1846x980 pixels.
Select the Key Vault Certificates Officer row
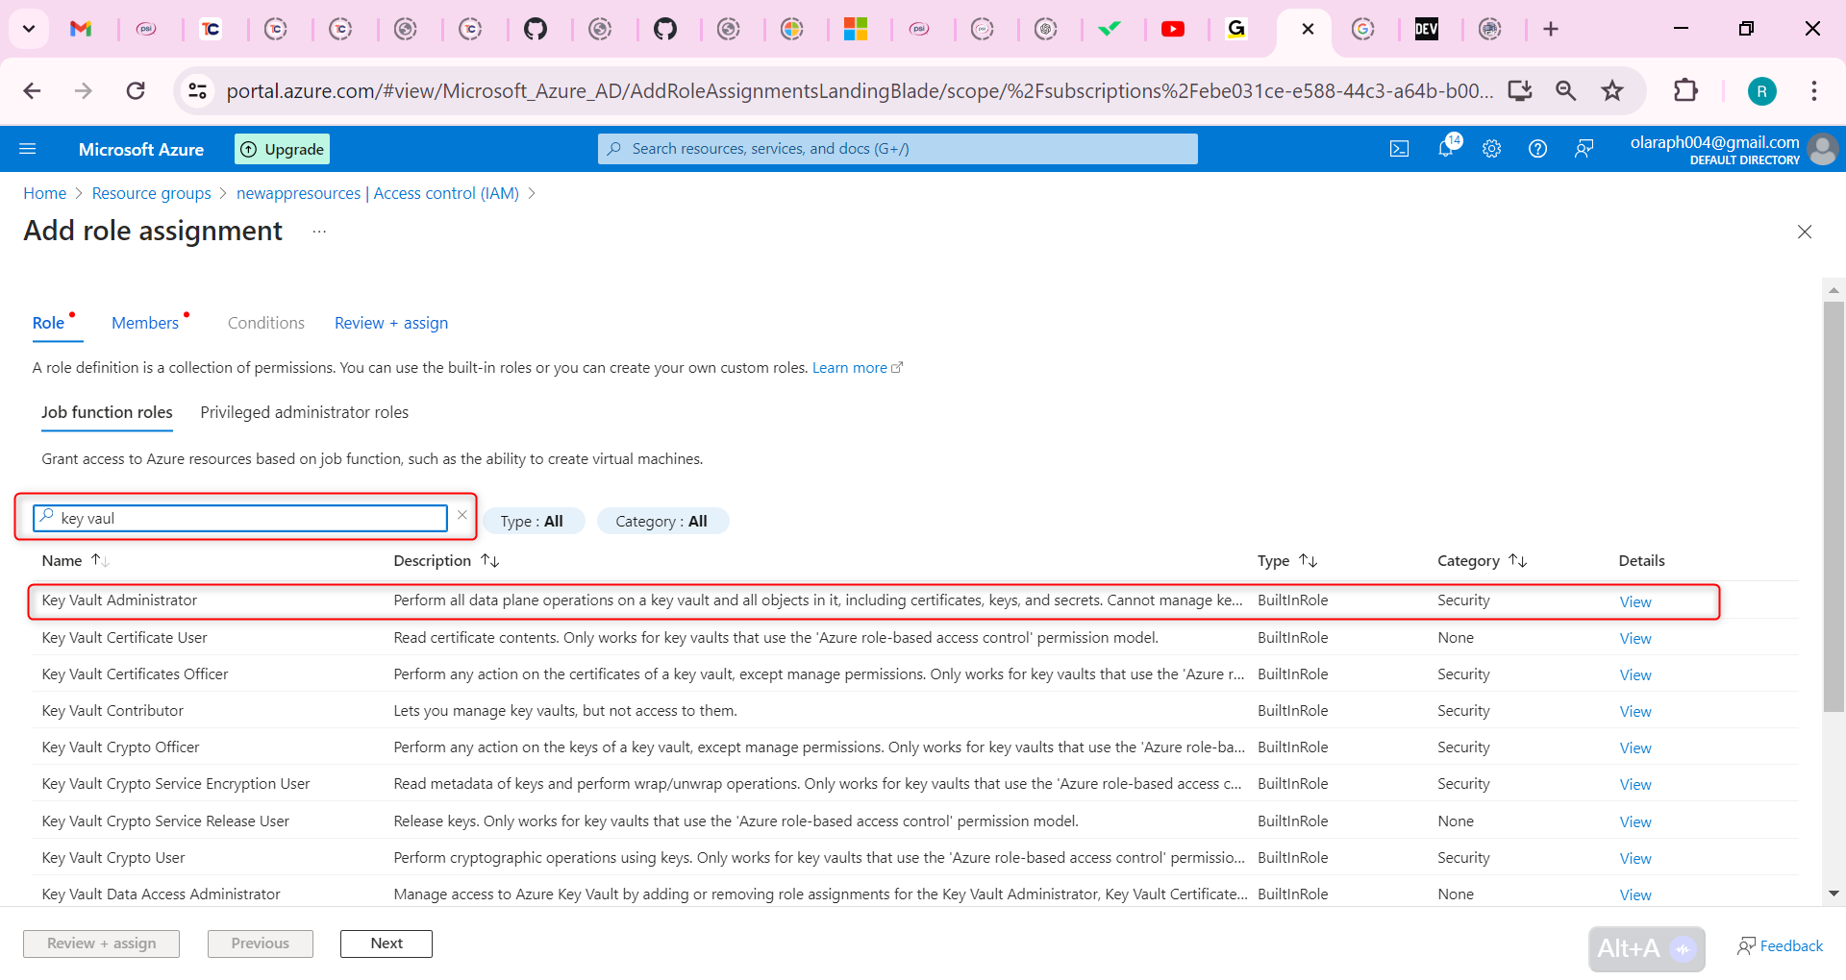coord(916,674)
